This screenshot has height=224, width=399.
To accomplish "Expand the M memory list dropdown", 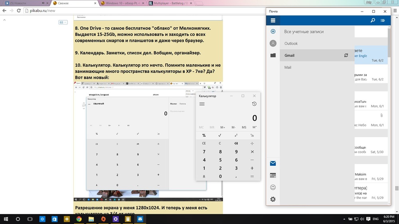I will (255, 128).
